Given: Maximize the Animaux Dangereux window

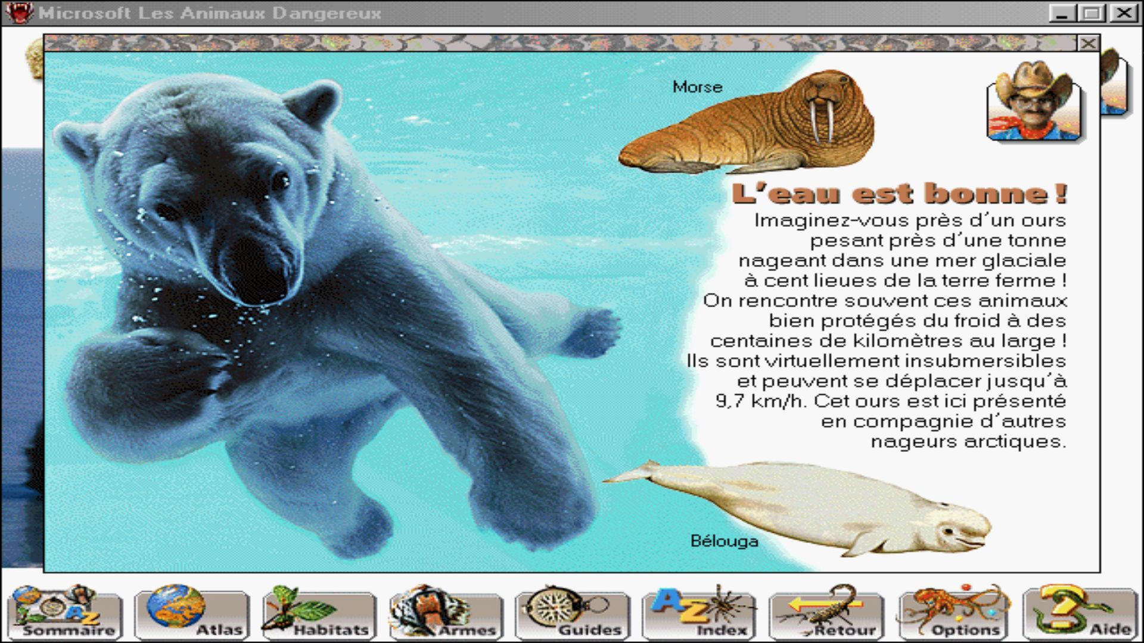Looking at the screenshot, I should click(x=1092, y=13).
